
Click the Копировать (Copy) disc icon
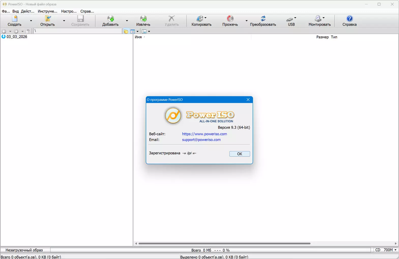pos(200,19)
